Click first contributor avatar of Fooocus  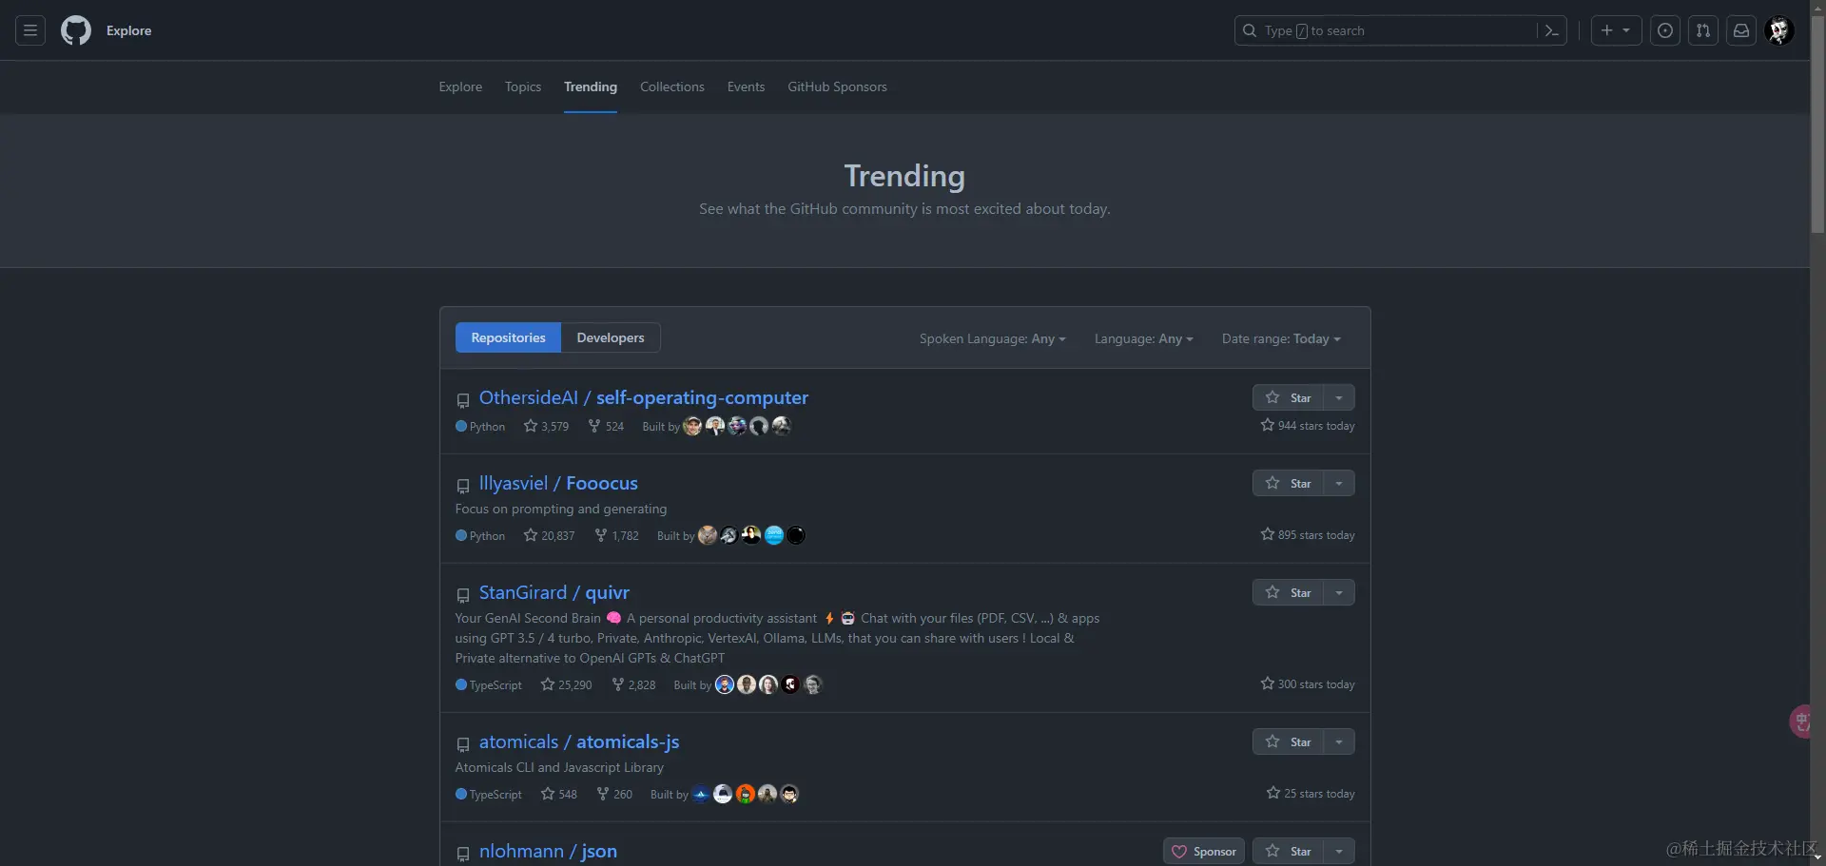click(x=707, y=535)
